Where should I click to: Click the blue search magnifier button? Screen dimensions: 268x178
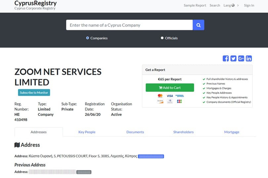[x=199, y=25]
